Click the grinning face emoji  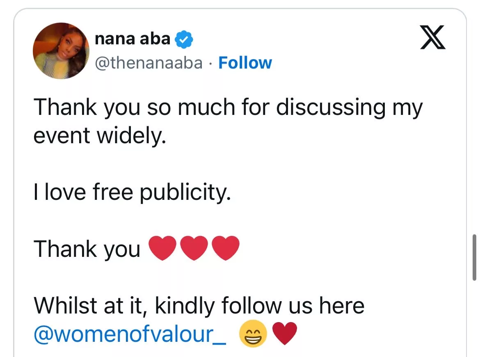coord(252,334)
